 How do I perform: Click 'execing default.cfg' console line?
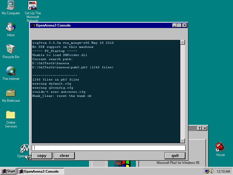pos(52,84)
